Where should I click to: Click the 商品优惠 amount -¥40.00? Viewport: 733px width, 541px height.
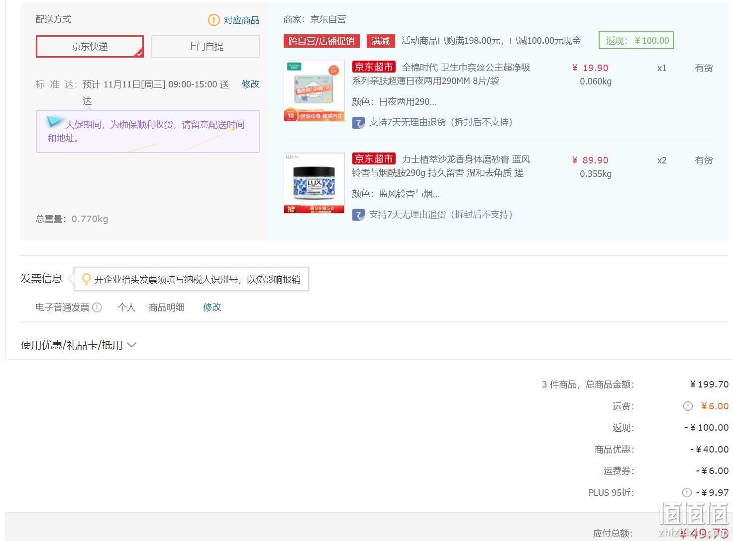pyautogui.click(x=709, y=450)
